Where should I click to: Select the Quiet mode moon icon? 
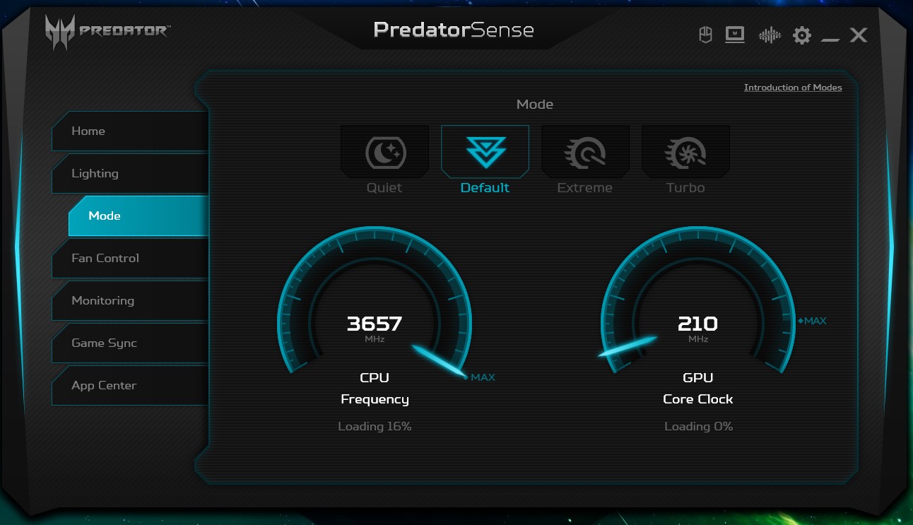tap(385, 152)
